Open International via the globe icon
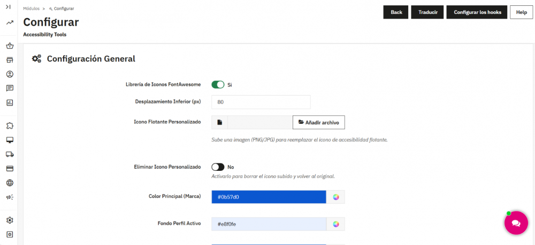 pos(9,183)
